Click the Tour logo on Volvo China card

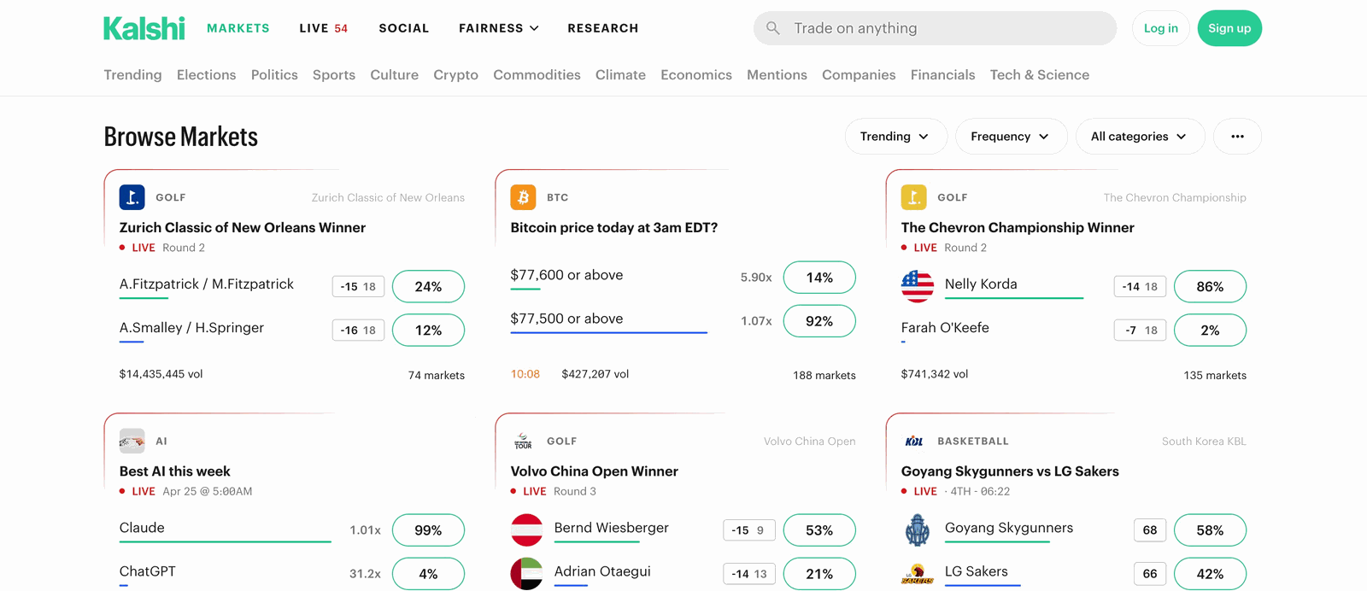point(523,442)
